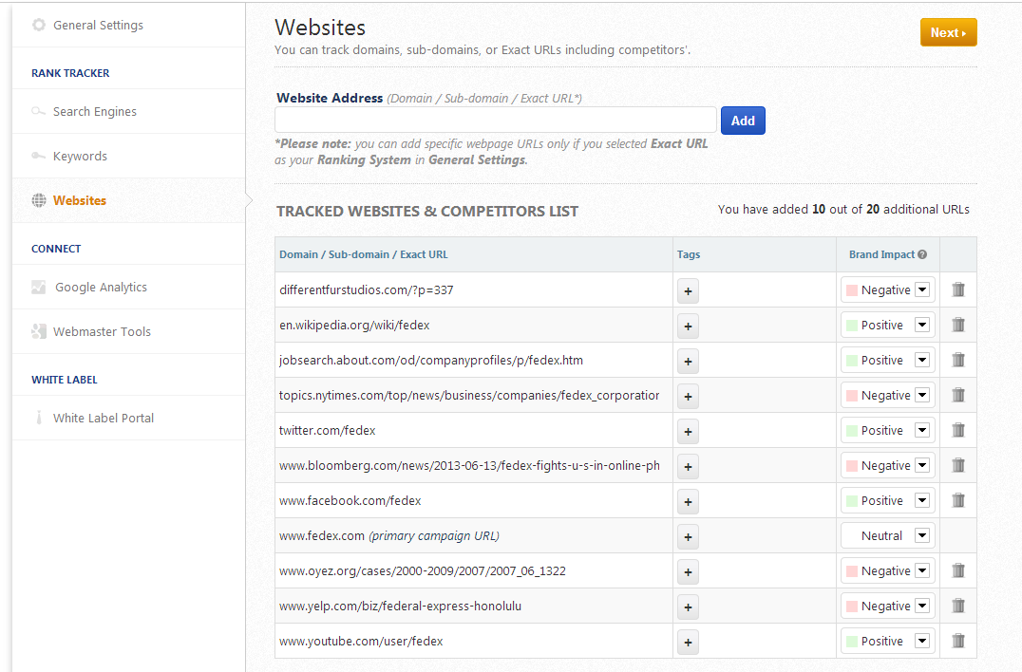Click the www.oyez.org/cases/2000-2009/2007/2007_06_1322 text
Image resolution: width=1022 pixels, height=672 pixels.
click(x=423, y=571)
